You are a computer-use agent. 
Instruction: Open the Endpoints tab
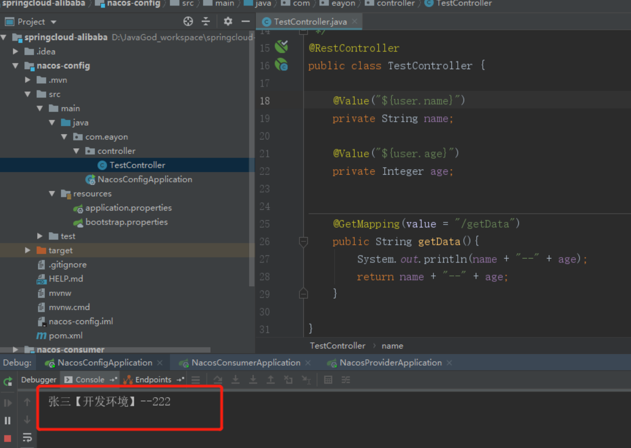tap(153, 380)
